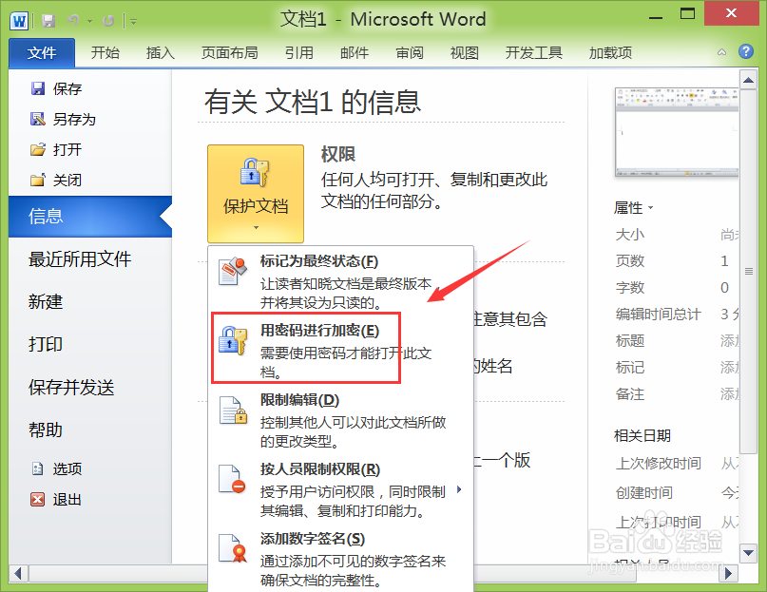
Task: Click the horizontal scrollbar right arrow
Action: 728,573
